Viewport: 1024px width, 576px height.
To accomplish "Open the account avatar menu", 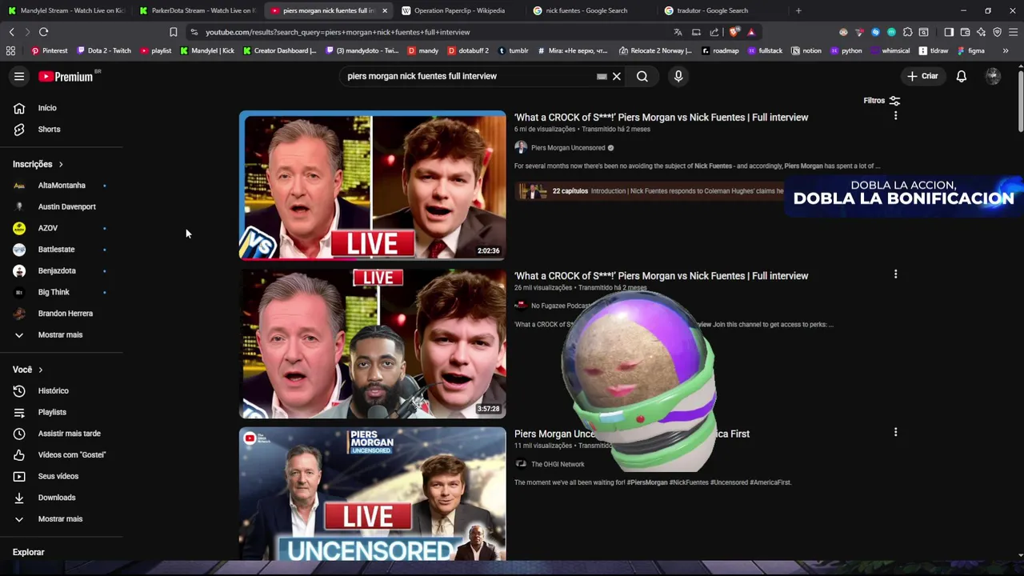I will [993, 76].
